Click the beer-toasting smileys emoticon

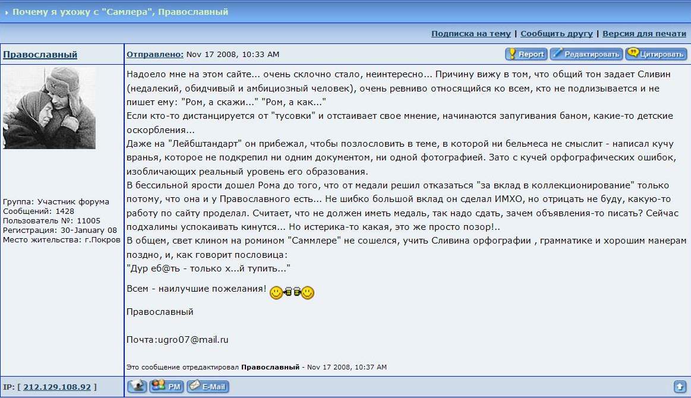tap(292, 292)
